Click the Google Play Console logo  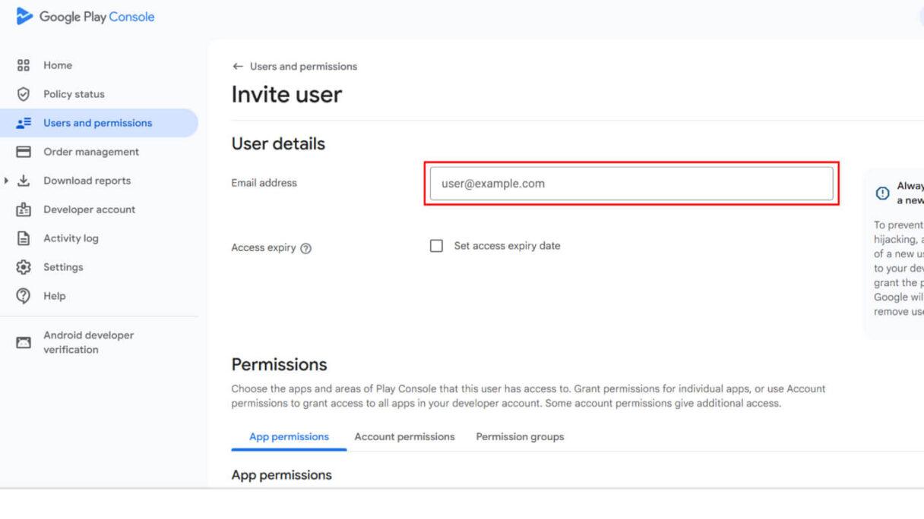[x=84, y=16]
